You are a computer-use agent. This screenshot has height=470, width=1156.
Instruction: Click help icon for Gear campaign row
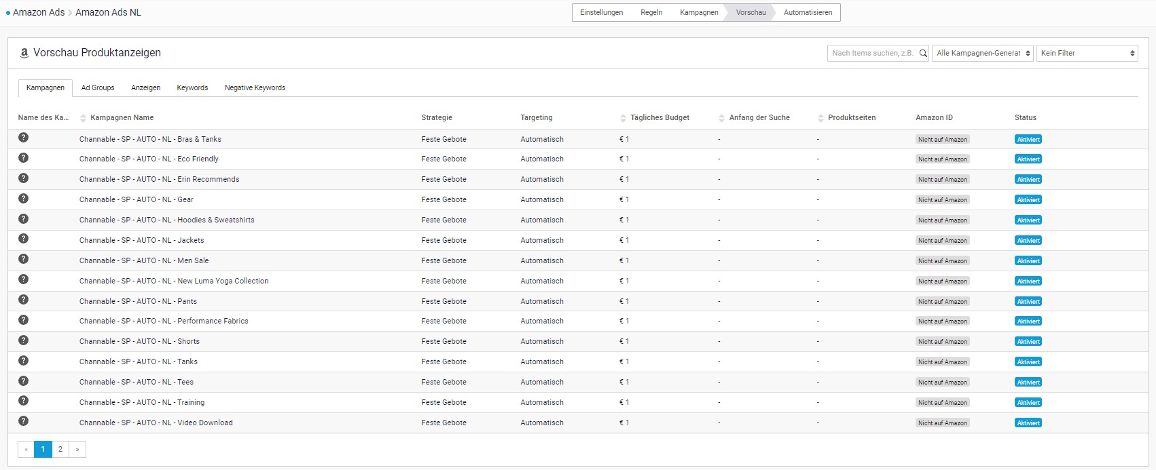click(23, 199)
